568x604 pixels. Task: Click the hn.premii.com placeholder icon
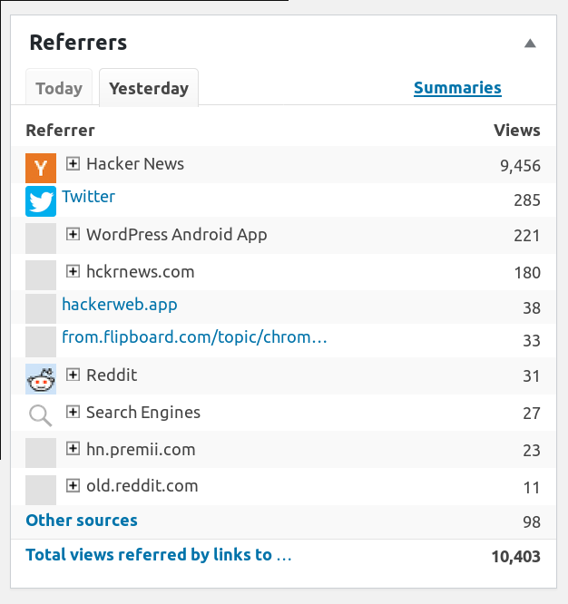tap(41, 453)
